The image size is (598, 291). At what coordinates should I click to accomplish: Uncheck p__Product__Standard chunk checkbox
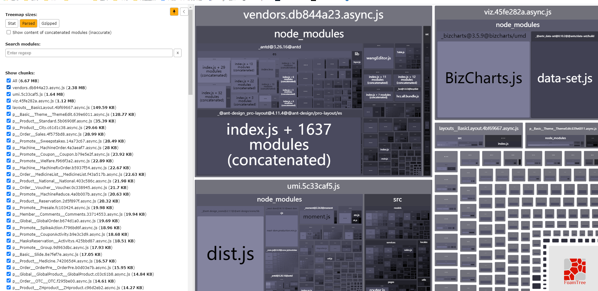coord(9,121)
